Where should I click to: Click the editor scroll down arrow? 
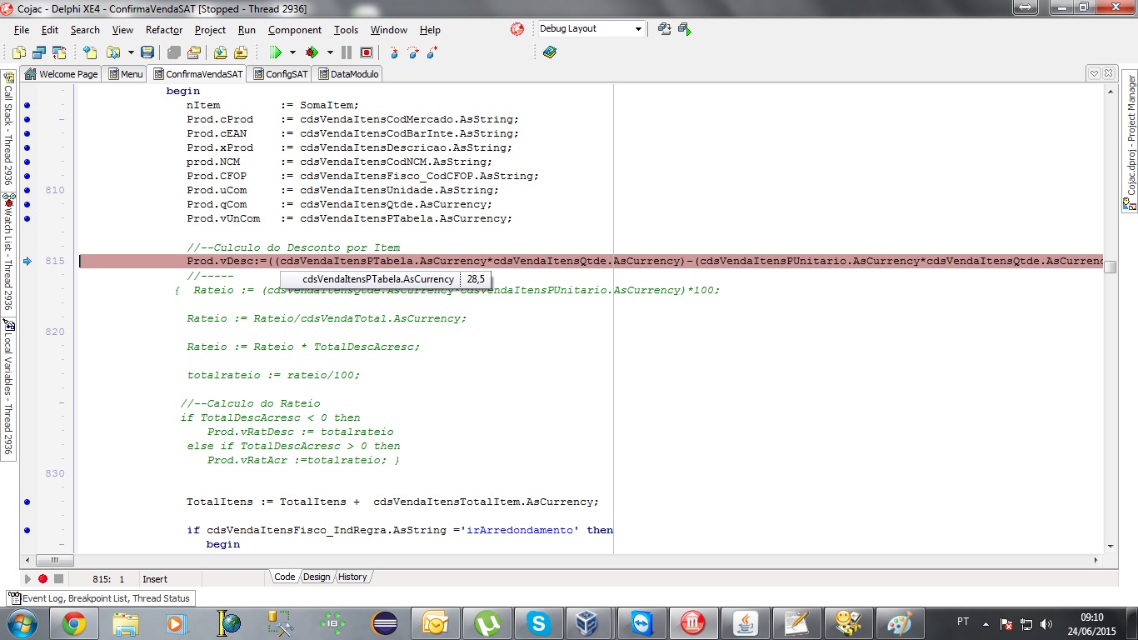point(1110,546)
